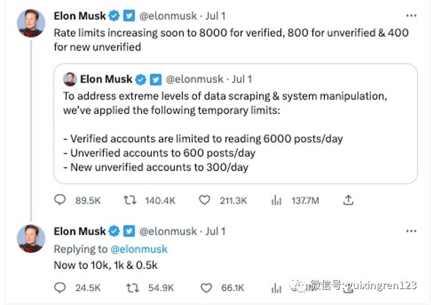
Task: Click the blue square badge in quoted tweet
Action: tap(156, 79)
